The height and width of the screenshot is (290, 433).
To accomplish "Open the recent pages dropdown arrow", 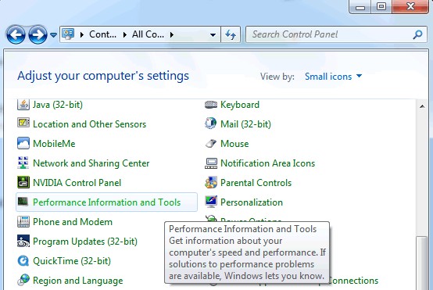I will [54, 35].
